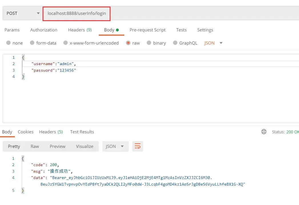The image size is (299, 205).
Task: Show the Raw response view
Action: coord(35,146)
